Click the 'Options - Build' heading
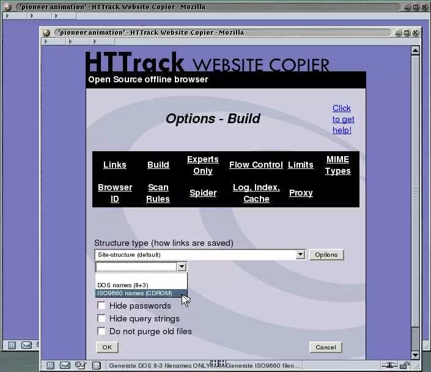 point(213,119)
